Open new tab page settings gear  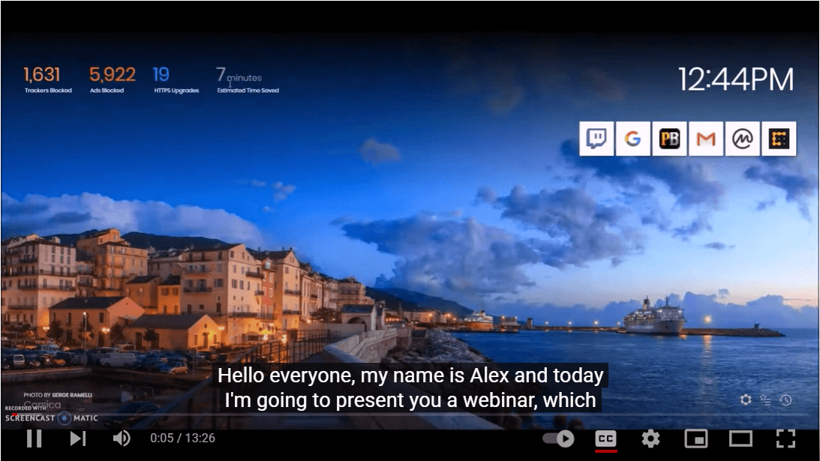(x=746, y=400)
